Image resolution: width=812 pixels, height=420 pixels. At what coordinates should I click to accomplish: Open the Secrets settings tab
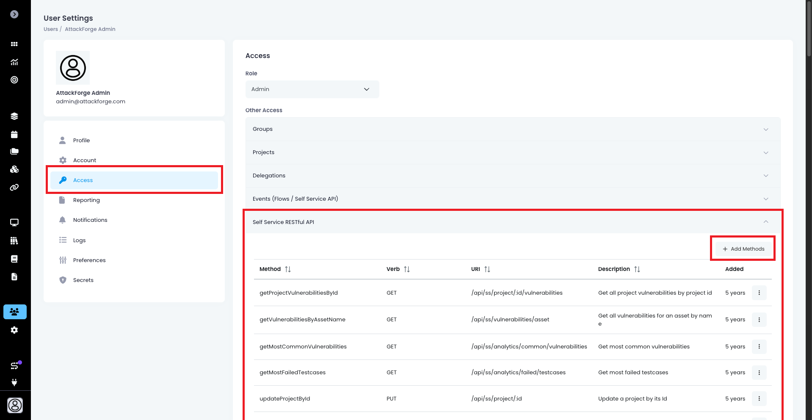83,280
